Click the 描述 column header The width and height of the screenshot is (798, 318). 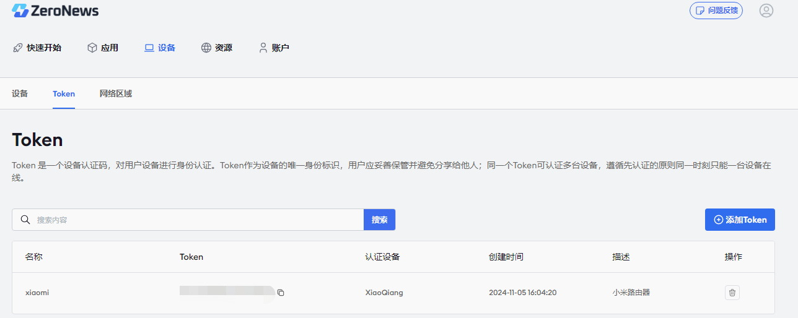pyautogui.click(x=621, y=257)
